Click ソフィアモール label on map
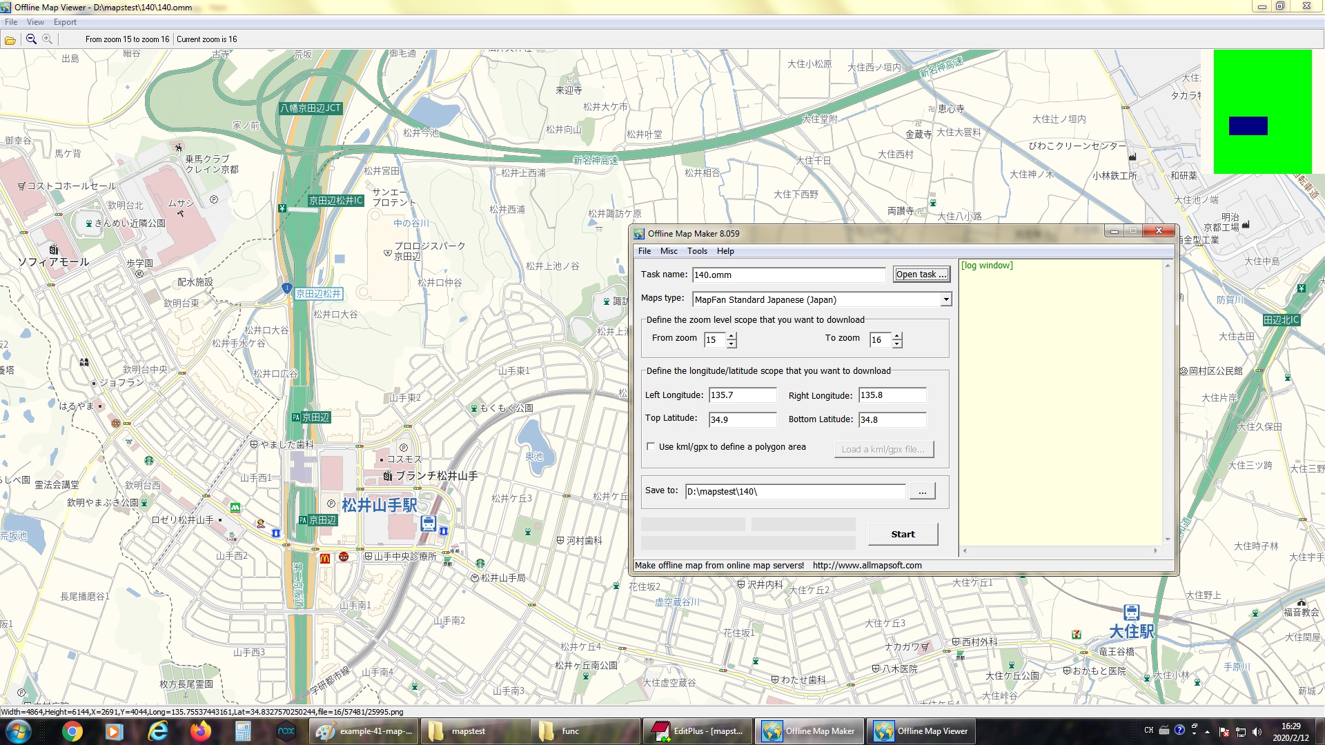The width and height of the screenshot is (1325, 745). click(x=53, y=262)
